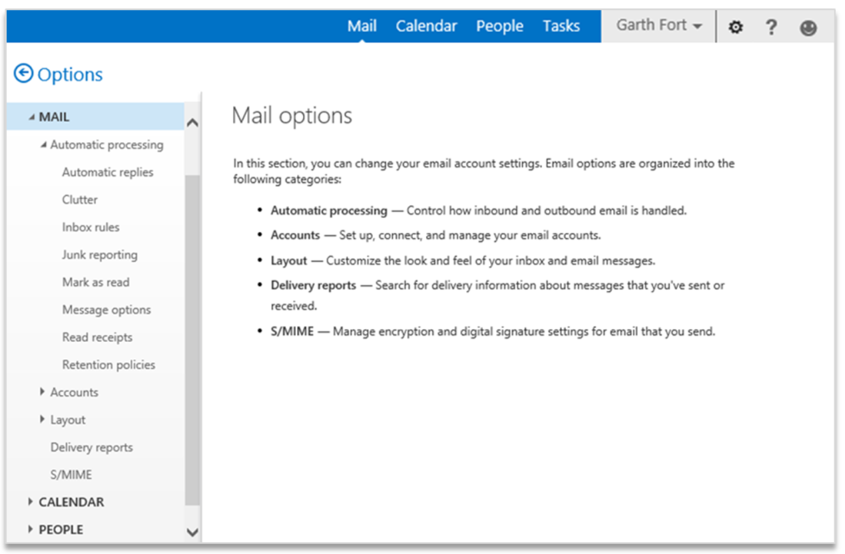Click the help question mark icon
845x554 pixels.
click(771, 27)
